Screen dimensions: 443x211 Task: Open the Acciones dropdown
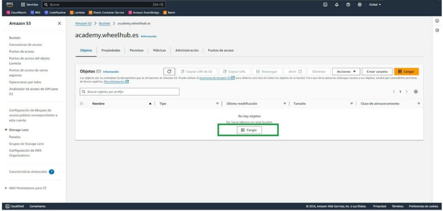click(346, 72)
